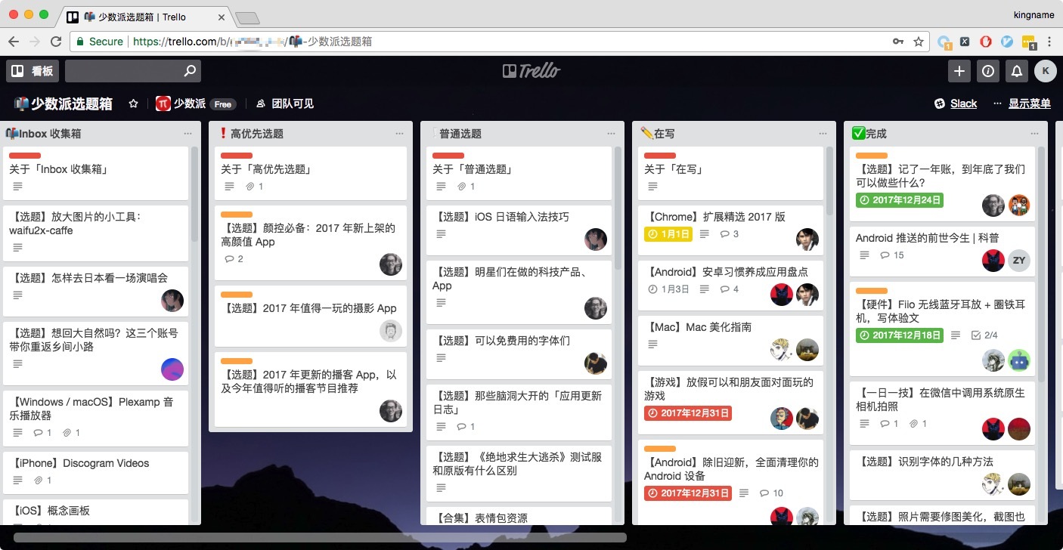The image size is (1063, 550).
Task: Click red label on 关于「Inbox 收集箱」 card
Action: [25, 156]
